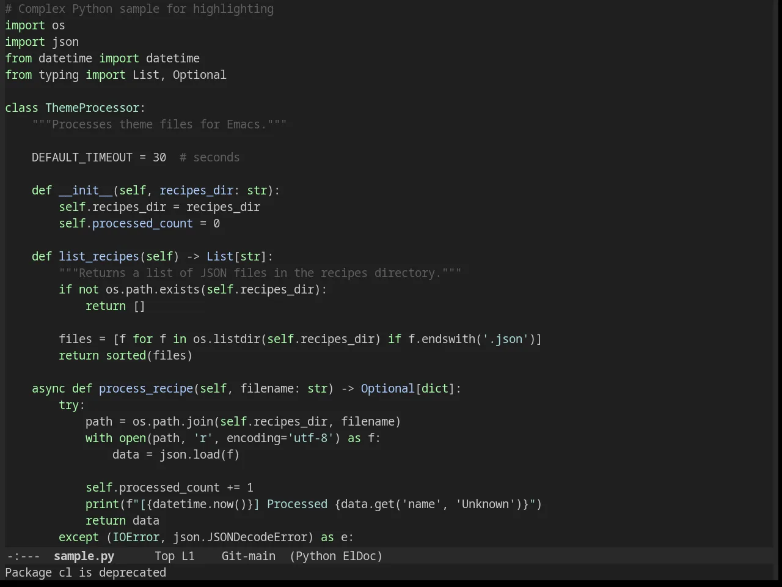Click the ThemeProcessor class name
The image size is (782, 587).
[x=92, y=108]
